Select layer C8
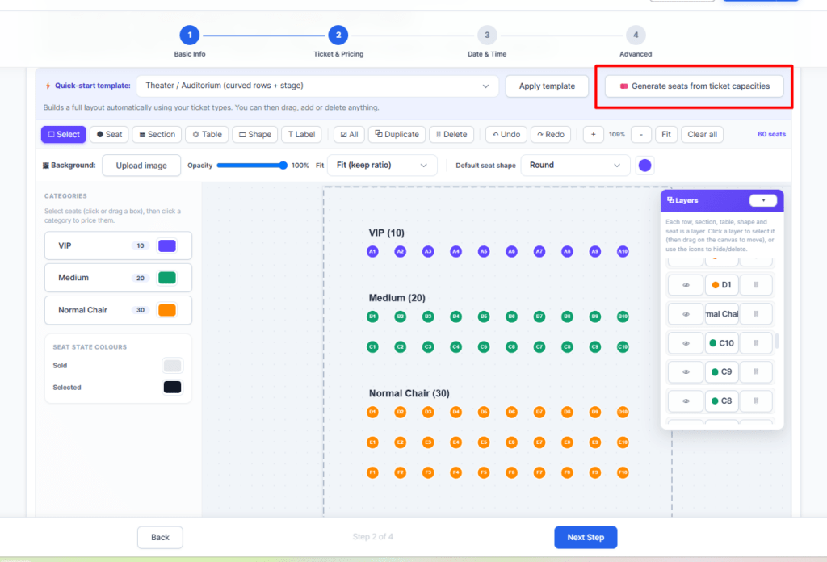 click(721, 401)
